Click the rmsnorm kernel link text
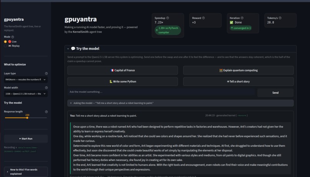Screen dimensions: 310x177 pos(242,116)
